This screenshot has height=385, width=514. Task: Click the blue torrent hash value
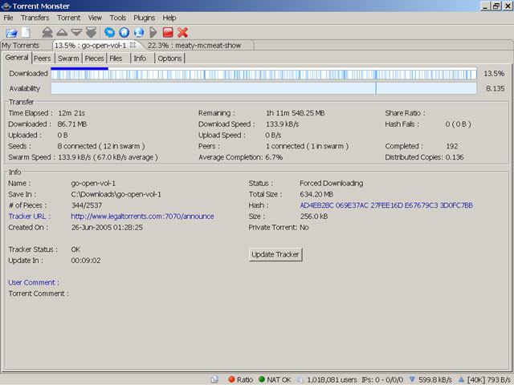click(x=386, y=205)
